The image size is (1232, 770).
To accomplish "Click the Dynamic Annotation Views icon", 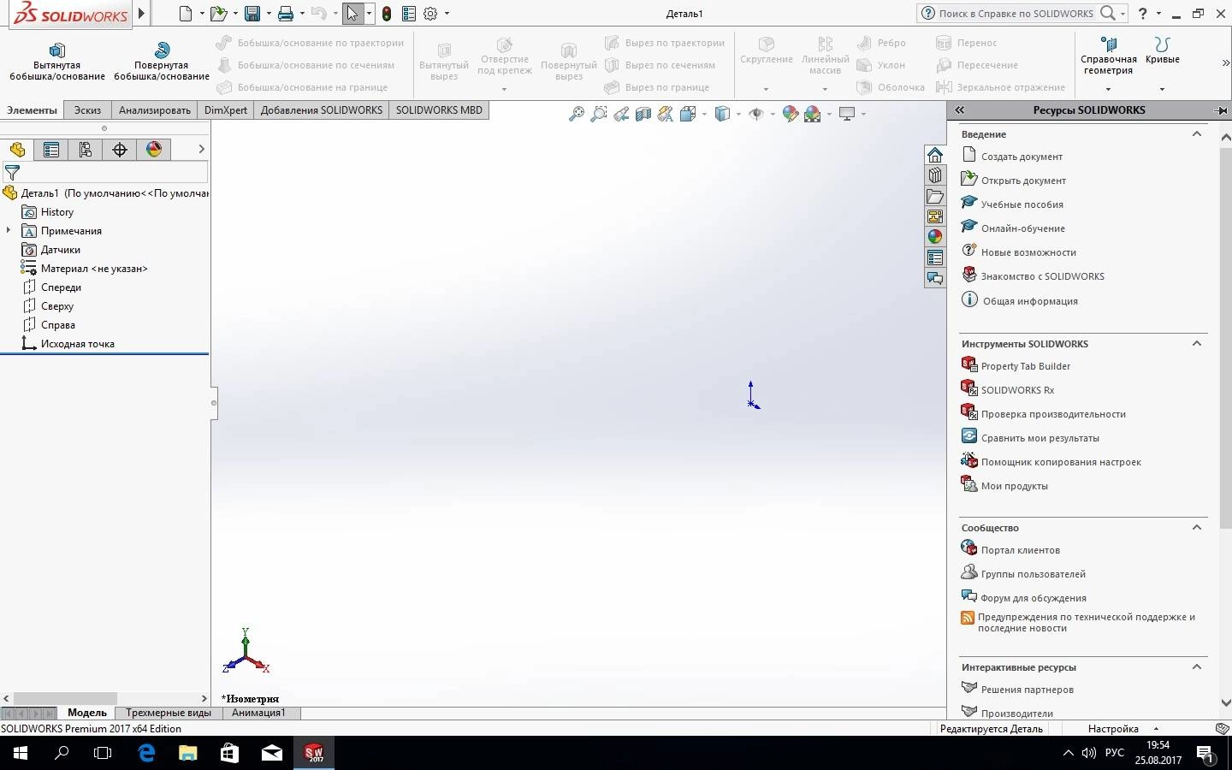I will point(666,114).
